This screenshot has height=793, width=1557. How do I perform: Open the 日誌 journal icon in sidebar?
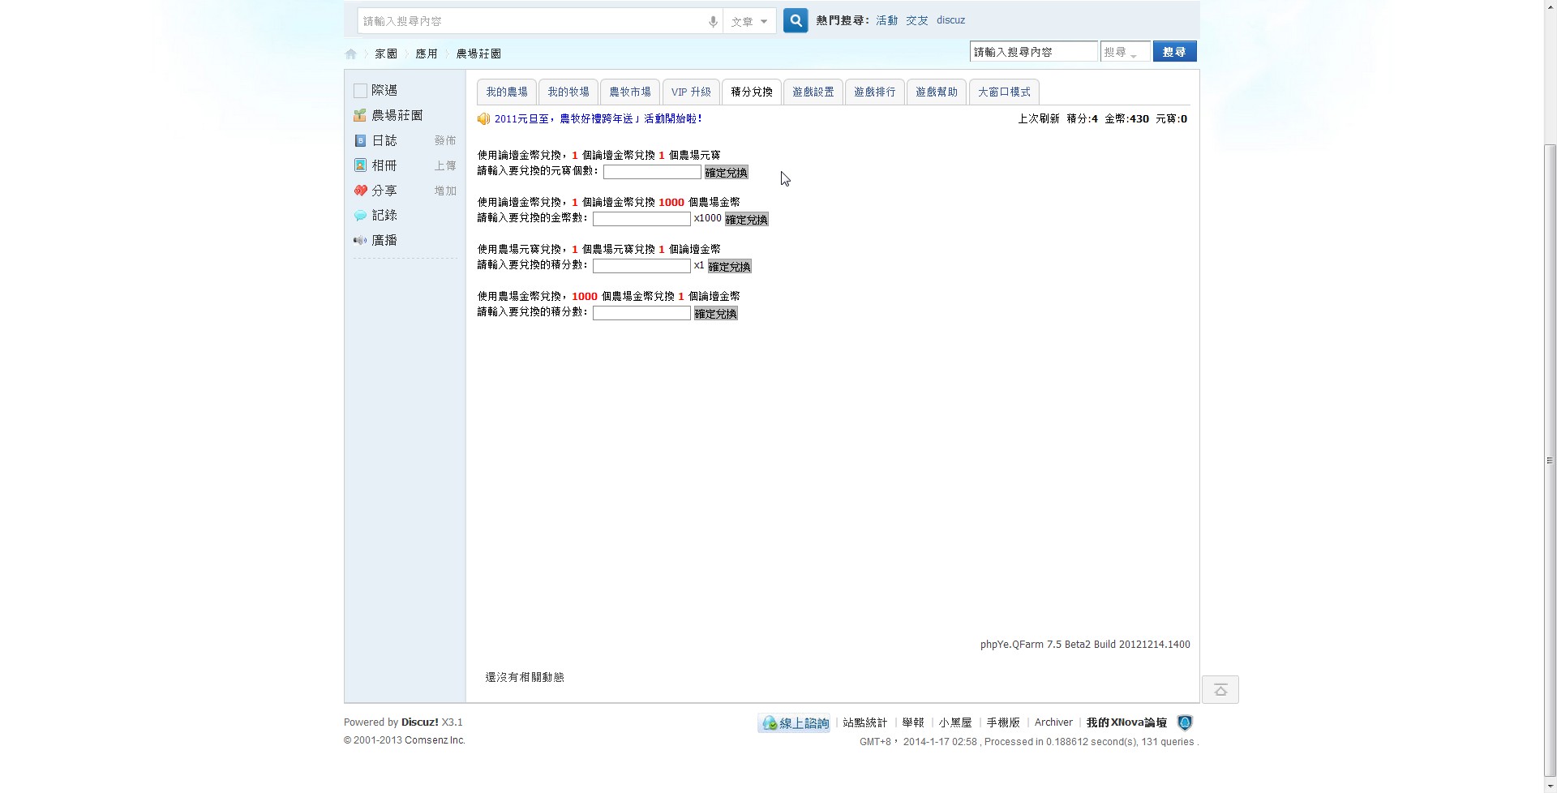tap(360, 140)
